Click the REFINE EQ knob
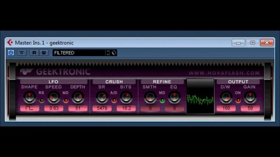The image size is (280, 157). [174, 97]
